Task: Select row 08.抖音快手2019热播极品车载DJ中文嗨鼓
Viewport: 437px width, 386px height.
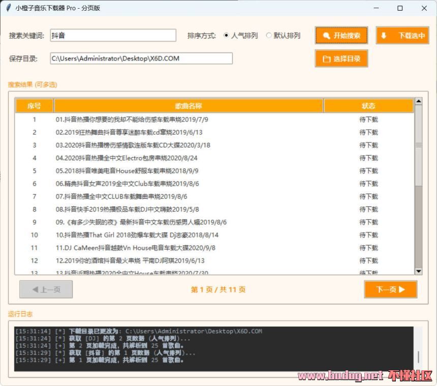Action: (214, 209)
